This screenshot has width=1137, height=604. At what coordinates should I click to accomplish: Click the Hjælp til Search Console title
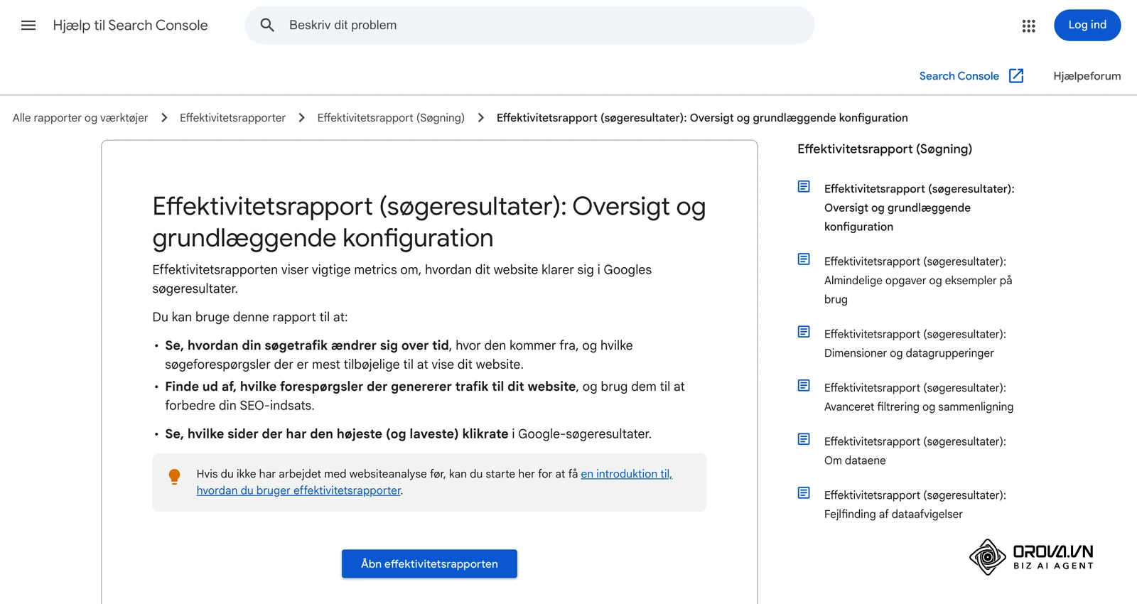pyautogui.click(x=130, y=26)
